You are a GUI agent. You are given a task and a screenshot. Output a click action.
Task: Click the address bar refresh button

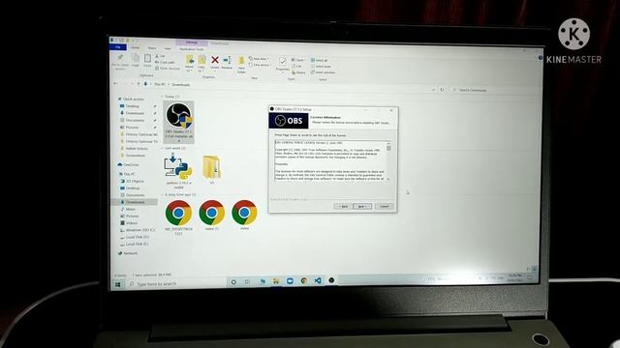click(442, 90)
